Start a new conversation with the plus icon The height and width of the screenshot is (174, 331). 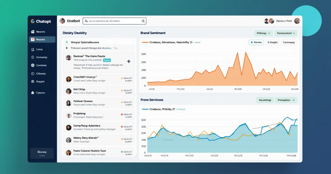(x=67, y=42)
